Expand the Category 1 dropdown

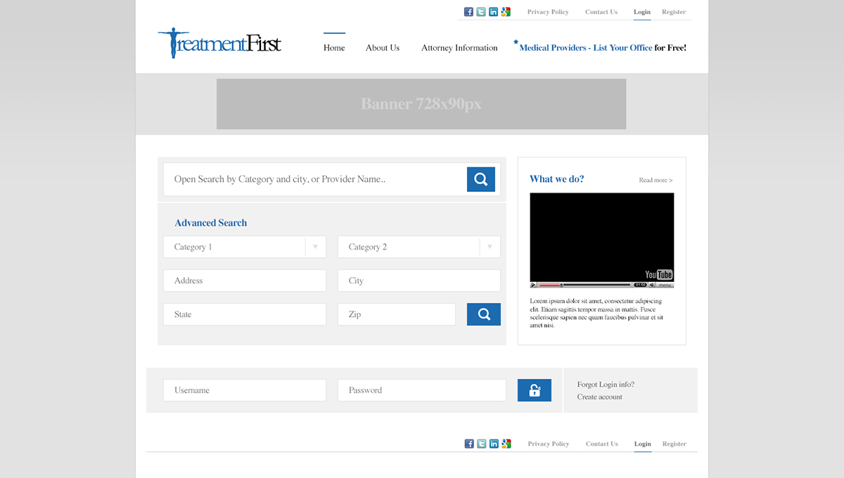point(315,247)
